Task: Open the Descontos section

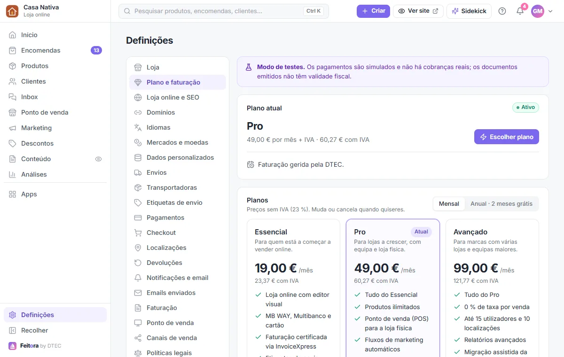Action: (x=55, y=143)
